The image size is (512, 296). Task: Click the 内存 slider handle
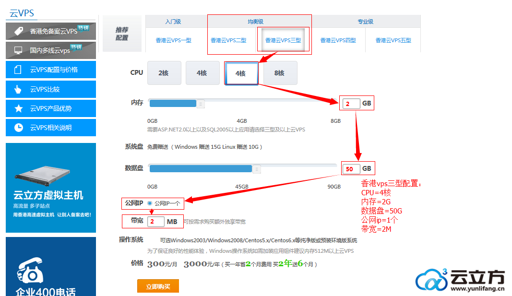pos(201,104)
